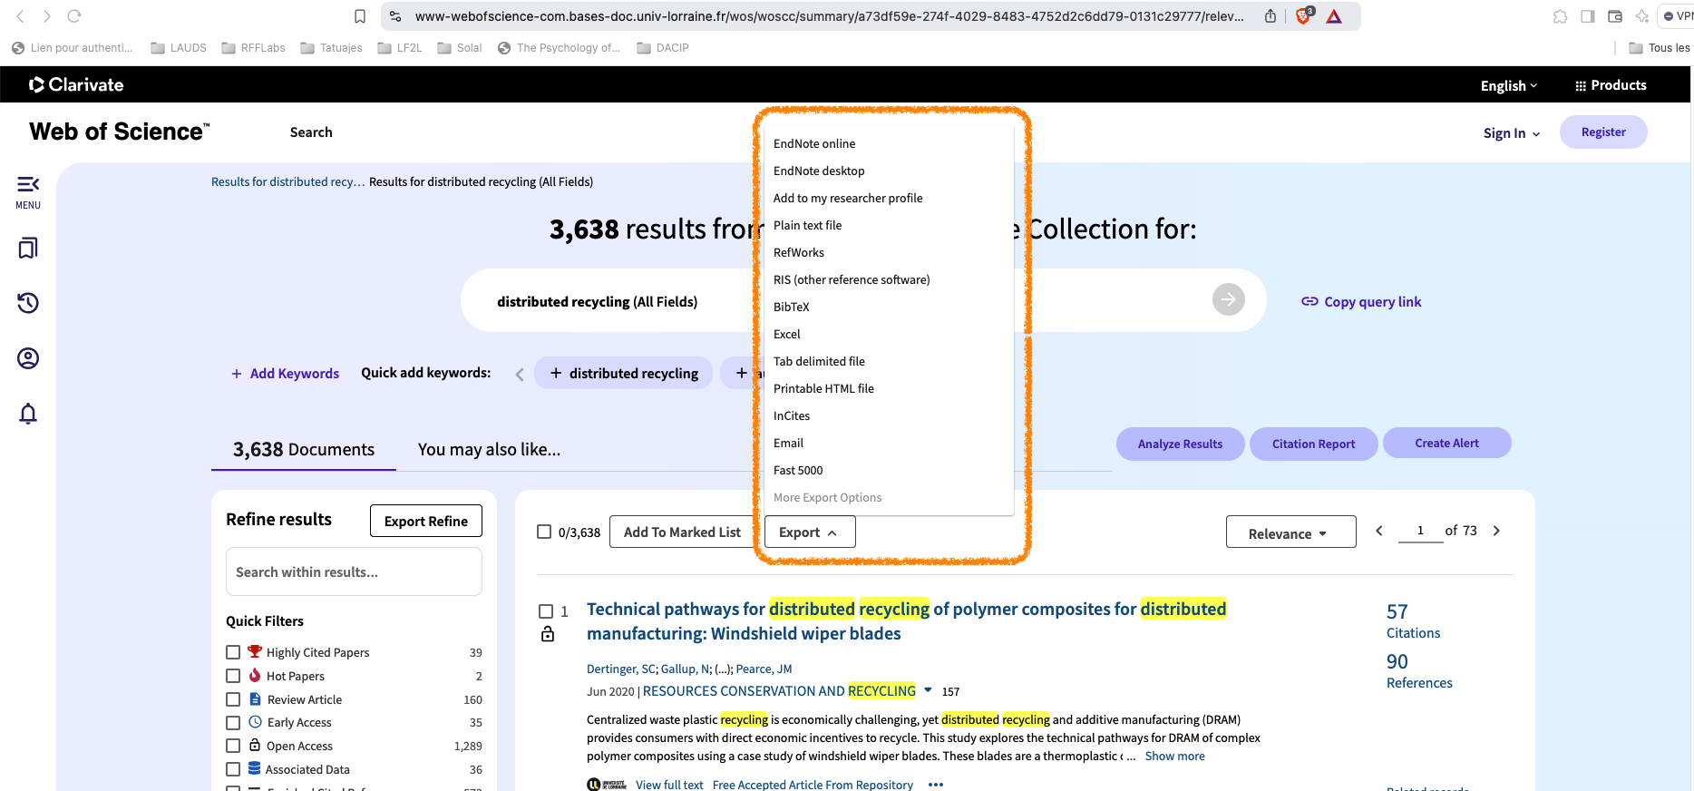This screenshot has width=1694, height=791.
Task: Tick the select-all 0/3,638 checkbox
Action: click(544, 532)
